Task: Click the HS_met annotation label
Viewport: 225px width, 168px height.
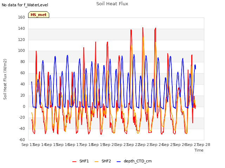Action: pyautogui.click(x=39, y=15)
